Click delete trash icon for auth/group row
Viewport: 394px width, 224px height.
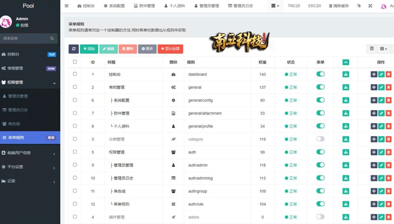(389, 191)
